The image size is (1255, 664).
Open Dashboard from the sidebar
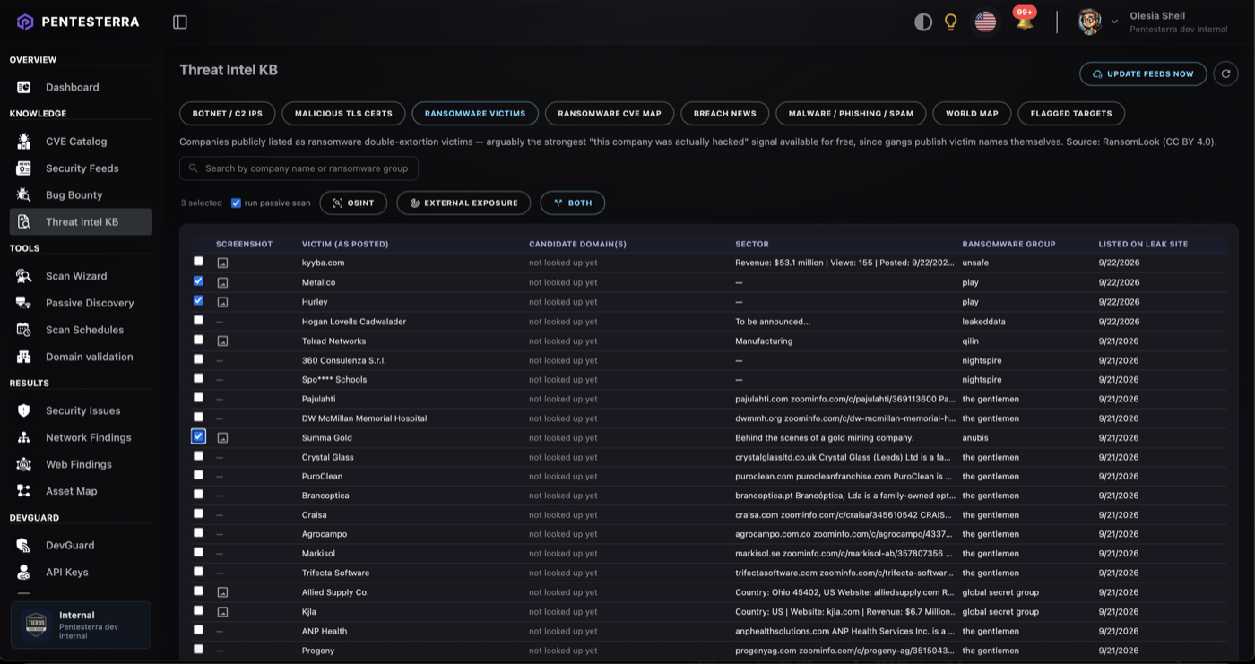click(81, 87)
